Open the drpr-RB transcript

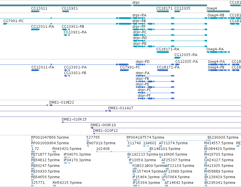(170, 24)
